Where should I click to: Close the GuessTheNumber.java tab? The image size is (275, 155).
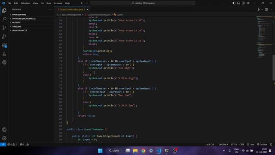coord(88,9)
